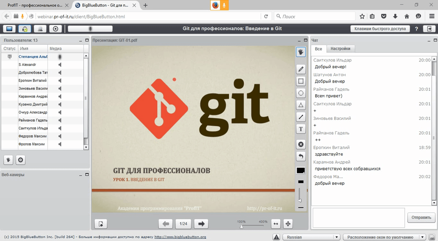Click the warning triangle icon in footer
The height and width of the screenshot is (241, 438).
pyautogui.click(x=276, y=237)
